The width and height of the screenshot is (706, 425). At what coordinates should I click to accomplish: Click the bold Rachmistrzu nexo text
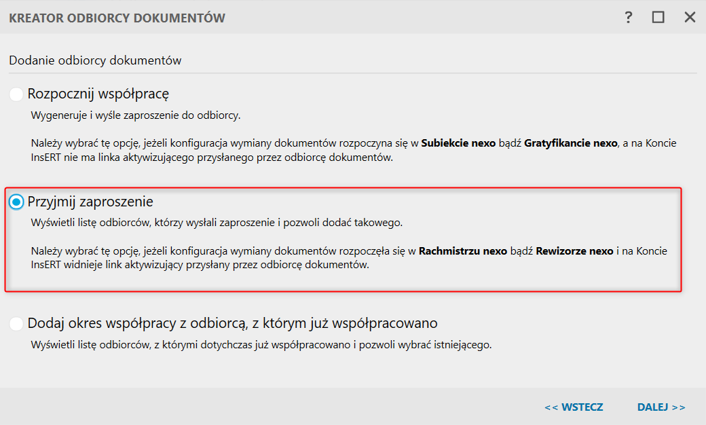[x=463, y=251]
